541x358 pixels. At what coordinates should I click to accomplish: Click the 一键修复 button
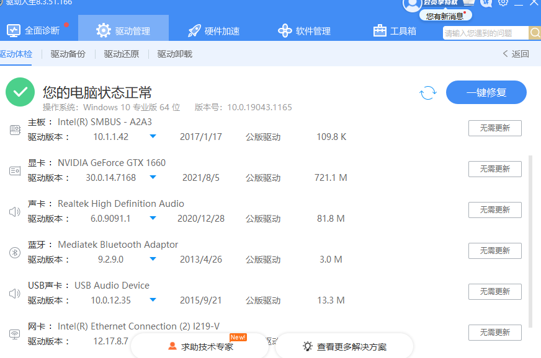tap(486, 92)
